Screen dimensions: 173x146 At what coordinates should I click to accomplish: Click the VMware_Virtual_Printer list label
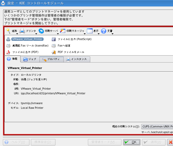tap(27, 39)
